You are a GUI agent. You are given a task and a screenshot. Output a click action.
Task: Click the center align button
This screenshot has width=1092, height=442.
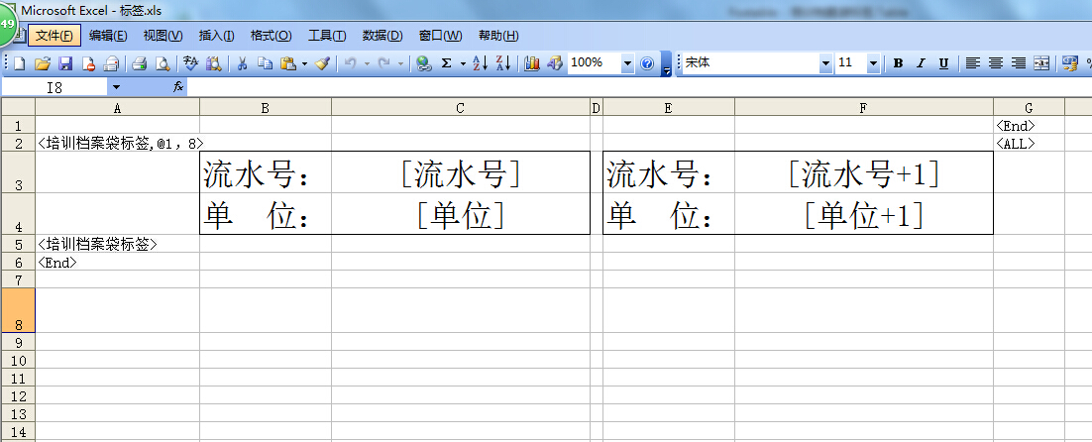click(996, 63)
